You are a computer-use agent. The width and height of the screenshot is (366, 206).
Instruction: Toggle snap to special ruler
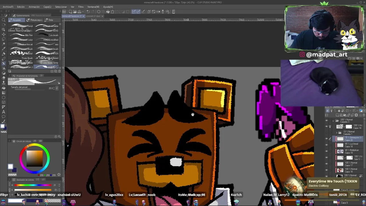point(138,12)
